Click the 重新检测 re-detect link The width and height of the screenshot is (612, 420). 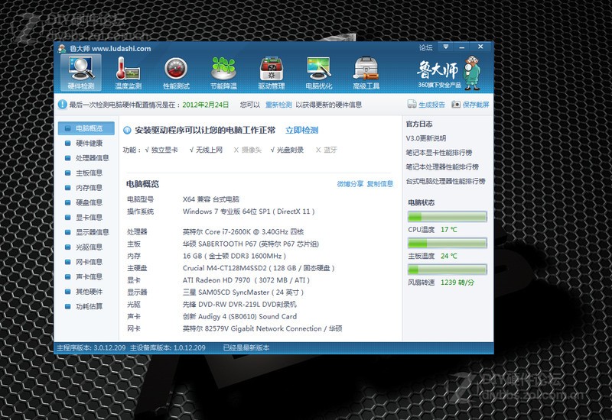(x=278, y=105)
